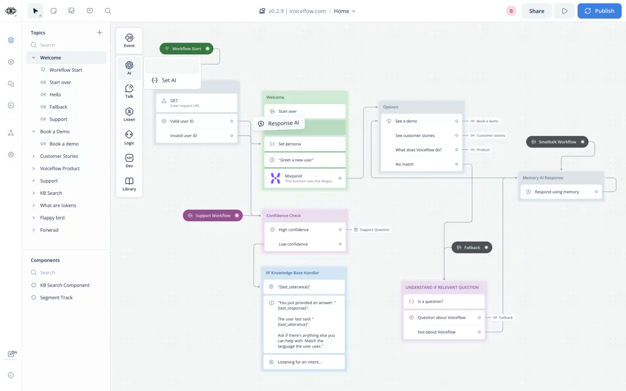Open the Logic node category
The width and height of the screenshot is (626, 391).
pos(129,137)
